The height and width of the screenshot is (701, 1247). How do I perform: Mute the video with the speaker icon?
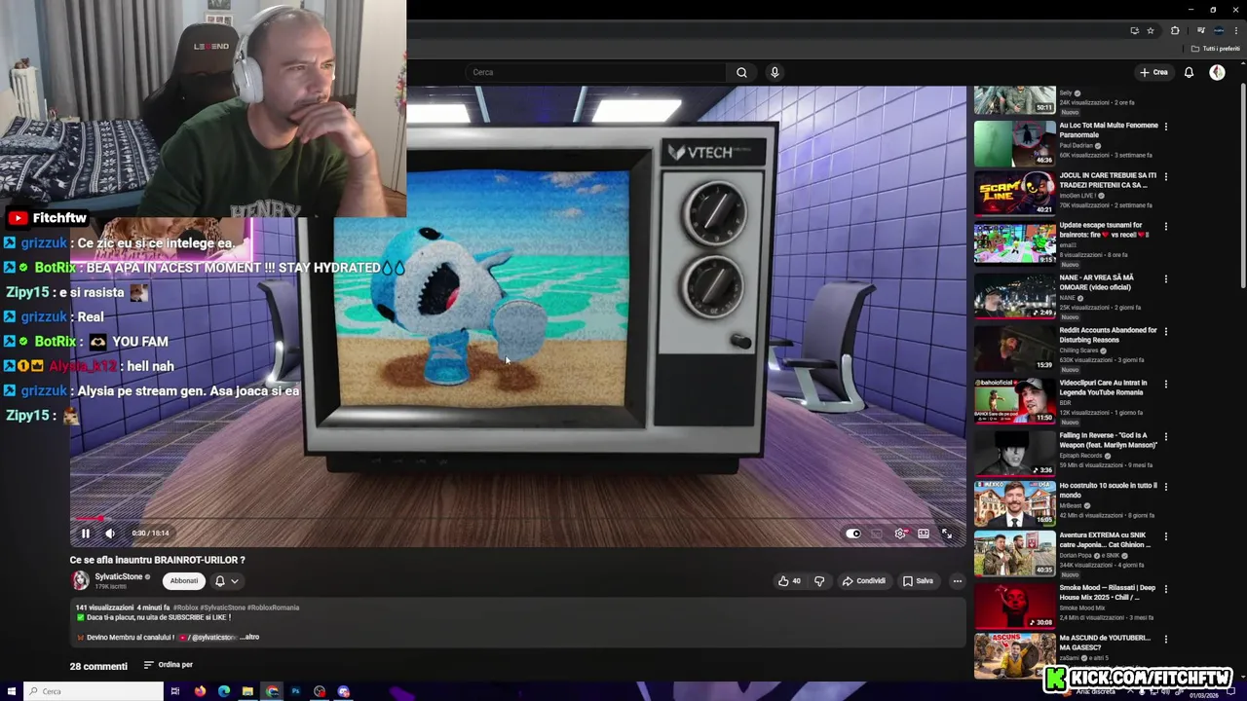[x=110, y=534]
